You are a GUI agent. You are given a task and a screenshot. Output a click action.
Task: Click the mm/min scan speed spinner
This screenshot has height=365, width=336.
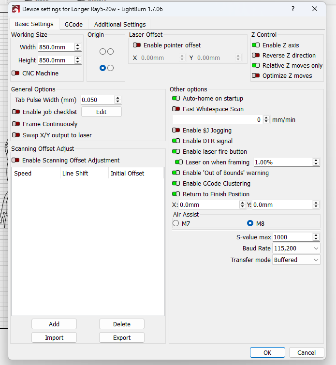point(266,119)
